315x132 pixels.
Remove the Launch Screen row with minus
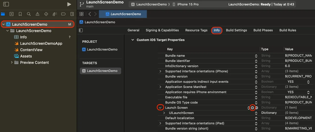pyautogui.click(x=257, y=108)
